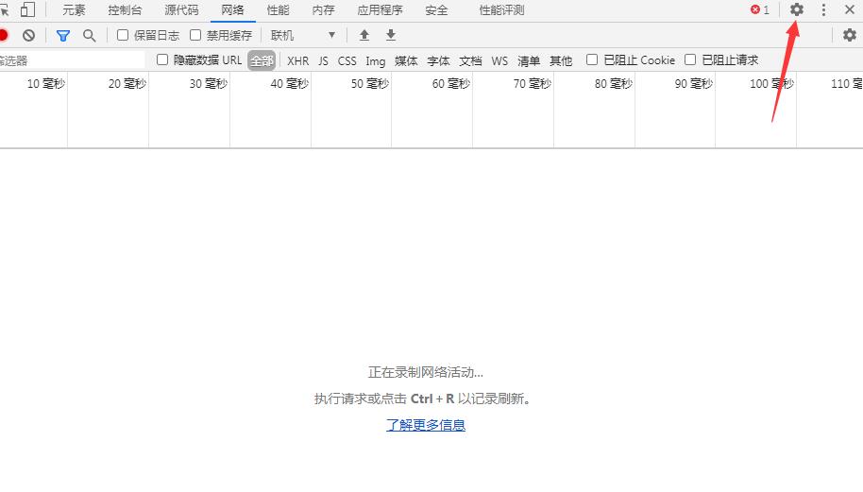Check the 隐藏数据 URL checkbox

[x=161, y=59]
